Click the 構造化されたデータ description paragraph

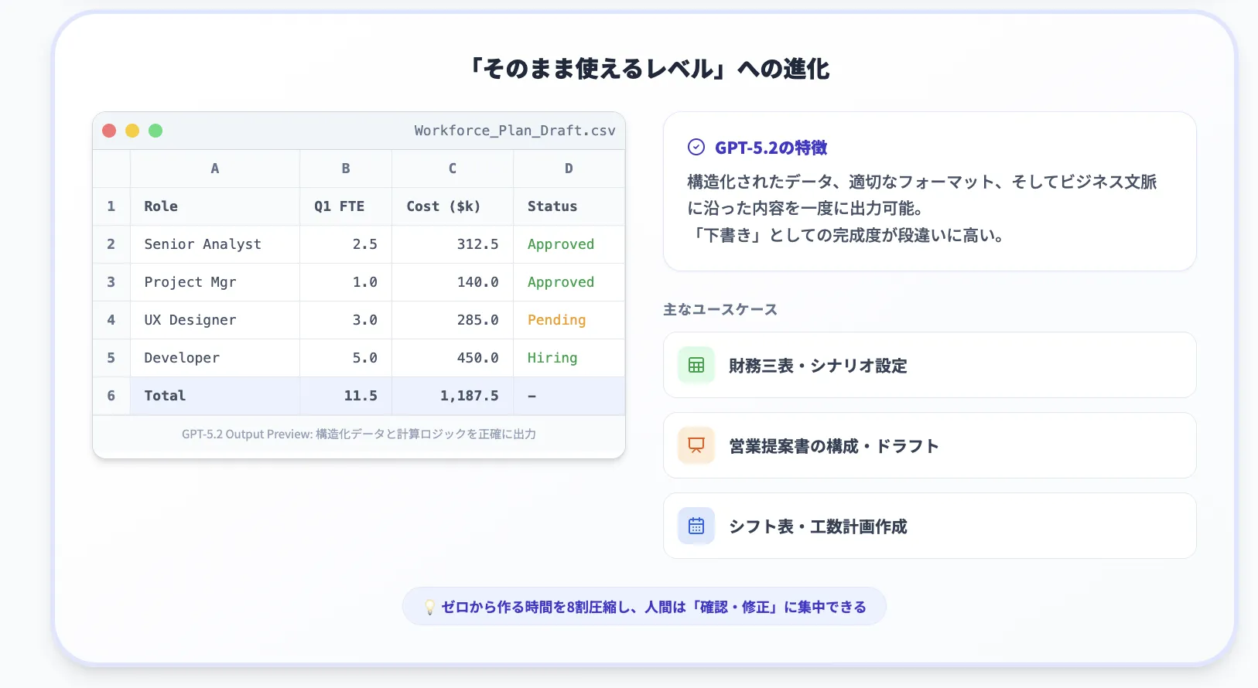922,208
